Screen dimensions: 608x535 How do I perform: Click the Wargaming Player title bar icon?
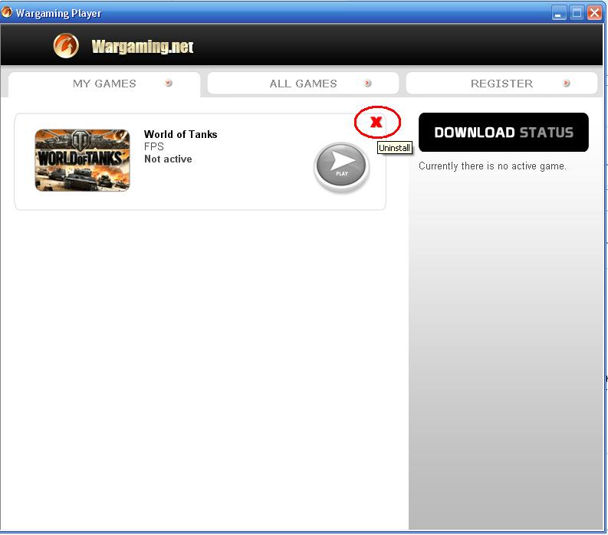(x=7, y=12)
